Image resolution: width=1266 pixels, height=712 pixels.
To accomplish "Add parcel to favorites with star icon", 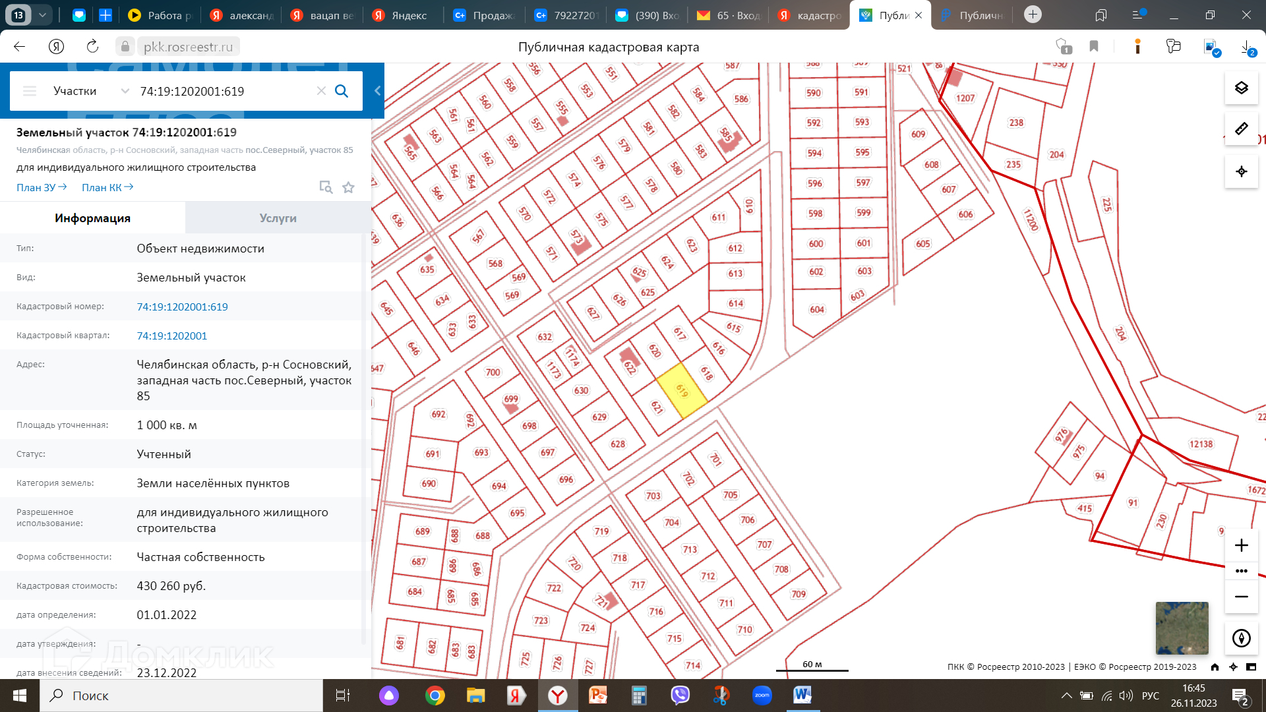I will point(348,188).
